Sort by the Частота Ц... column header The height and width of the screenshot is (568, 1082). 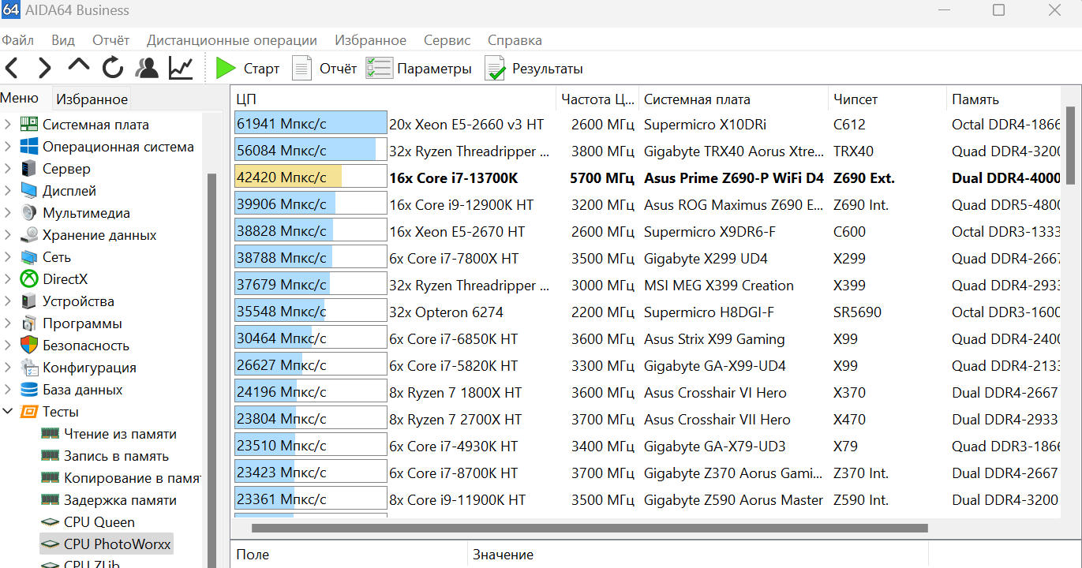tap(597, 99)
